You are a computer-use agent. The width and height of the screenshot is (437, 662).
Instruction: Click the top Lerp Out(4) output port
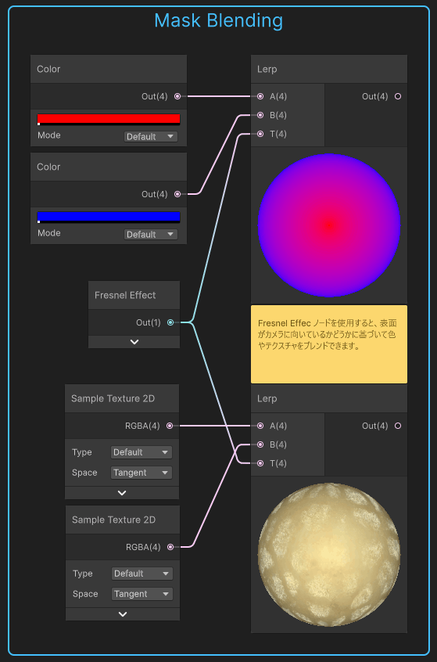point(398,96)
